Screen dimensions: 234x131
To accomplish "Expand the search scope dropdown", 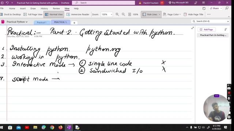I will pos(228,21).
